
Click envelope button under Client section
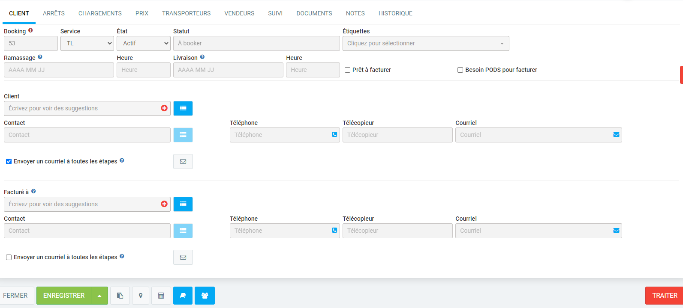[183, 161]
